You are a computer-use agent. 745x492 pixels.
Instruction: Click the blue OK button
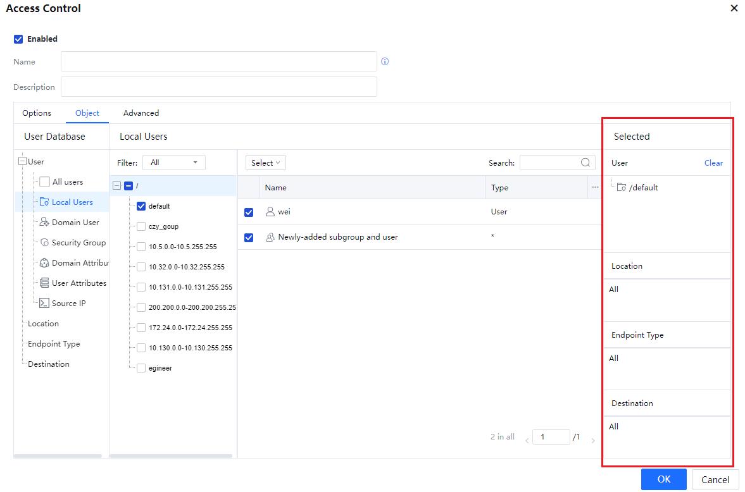point(663,479)
